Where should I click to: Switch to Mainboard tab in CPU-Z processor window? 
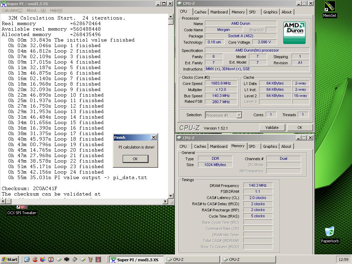coord(219,12)
